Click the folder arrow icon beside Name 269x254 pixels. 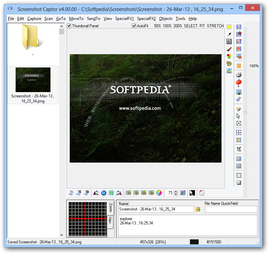pyautogui.click(x=198, y=209)
